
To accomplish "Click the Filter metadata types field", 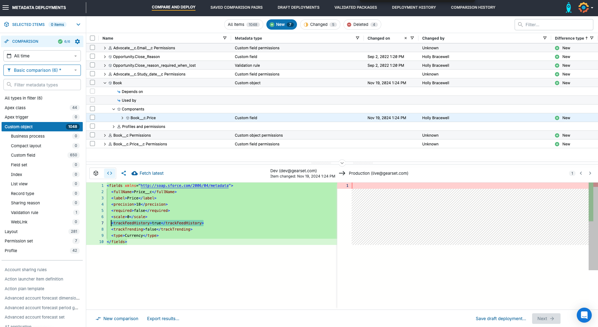I will point(42,85).
